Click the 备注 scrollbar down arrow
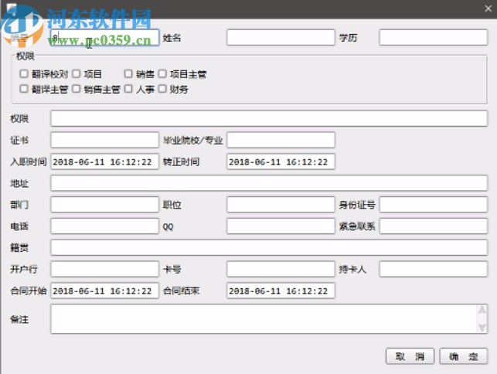This screenshot has width=497, height=374. 482,328
